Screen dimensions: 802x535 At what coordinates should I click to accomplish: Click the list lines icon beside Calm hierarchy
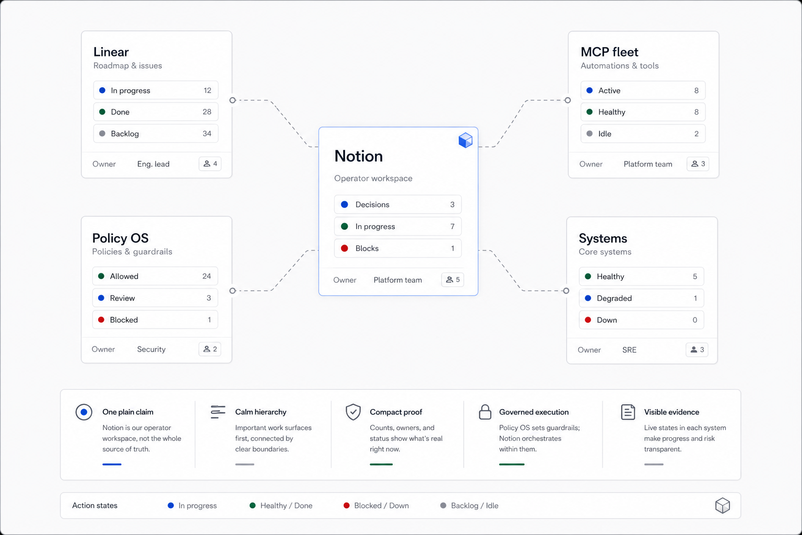[x=218, y=412]
